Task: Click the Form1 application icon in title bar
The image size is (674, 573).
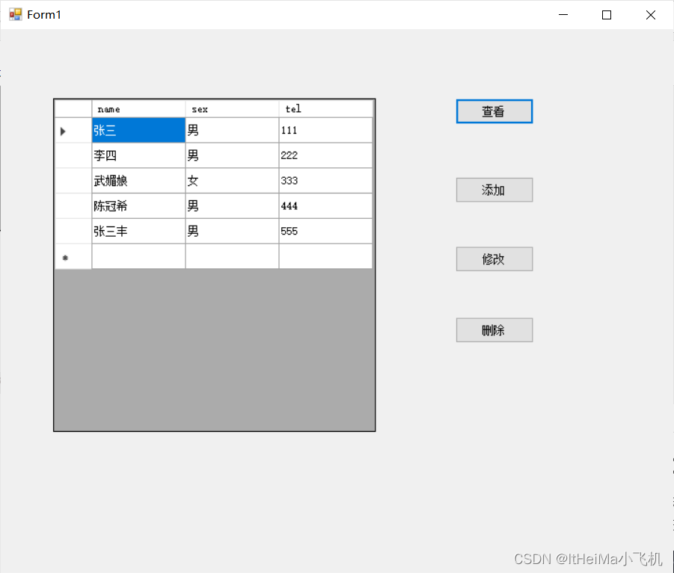Action: click(x=16, y=15)
